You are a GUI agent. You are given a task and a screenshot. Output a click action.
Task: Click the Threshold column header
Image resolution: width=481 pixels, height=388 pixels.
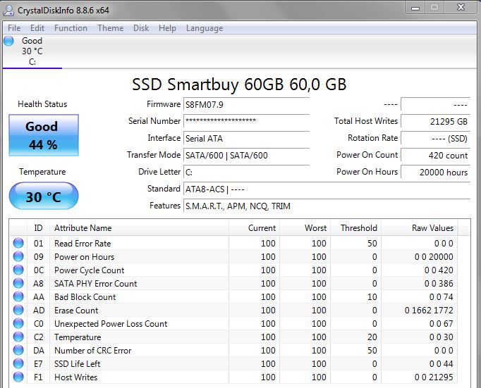(x=356, y=228)
